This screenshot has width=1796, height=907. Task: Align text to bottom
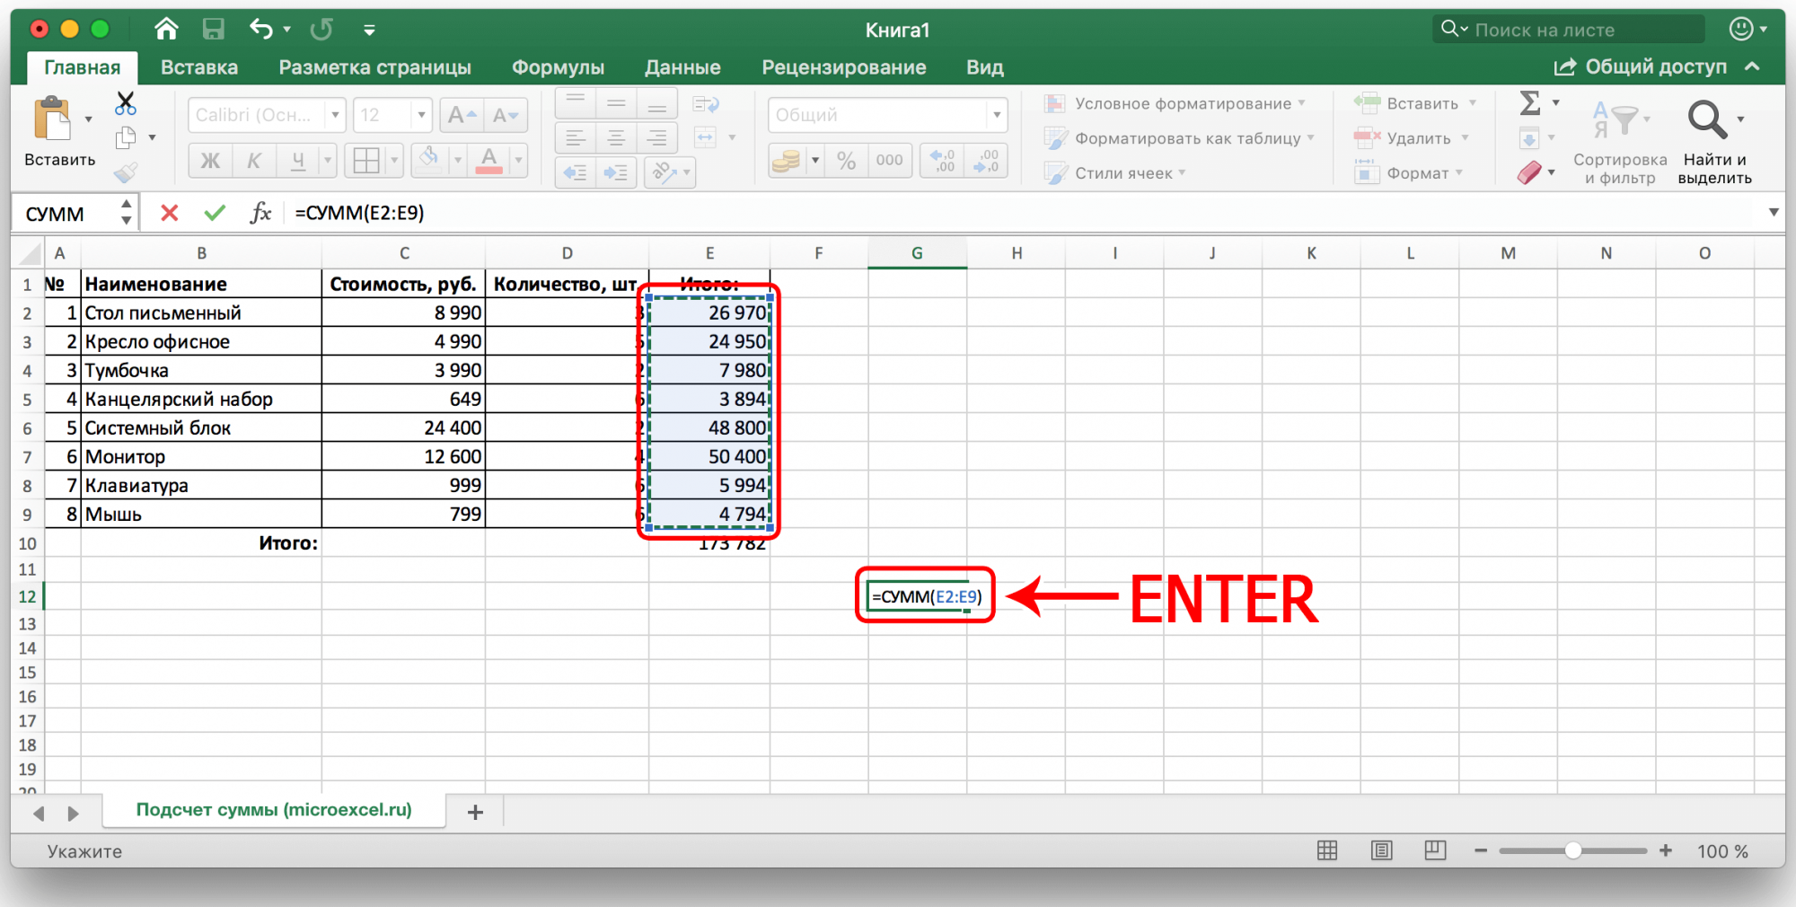(657, 103)
